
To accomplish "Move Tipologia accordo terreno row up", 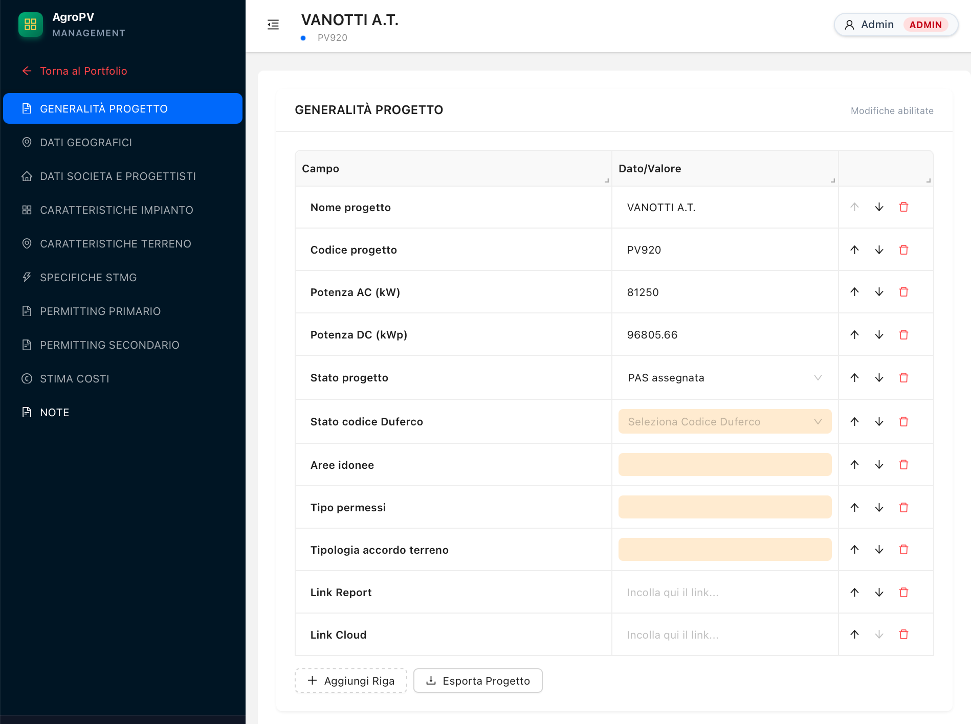I will point(854,550).
